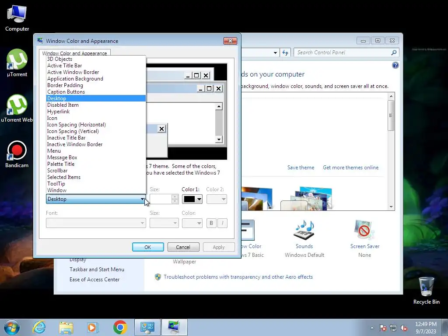Image resolution: width=448 pixels, height=336 pixels.
Task: Pick Application Background from the list
Action: (96, 79)
